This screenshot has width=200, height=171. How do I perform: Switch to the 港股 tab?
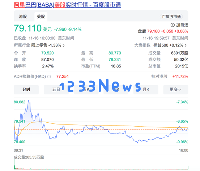(23, 17)
